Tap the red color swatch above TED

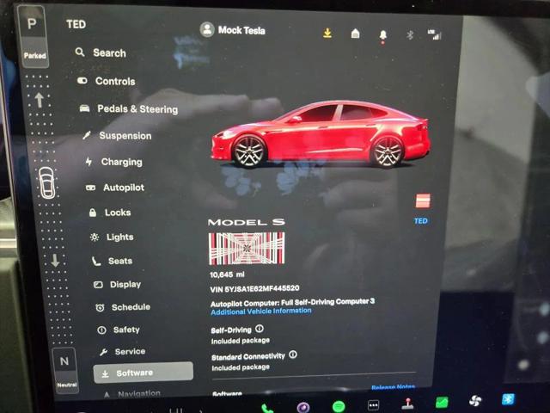(x=423, y=200)
